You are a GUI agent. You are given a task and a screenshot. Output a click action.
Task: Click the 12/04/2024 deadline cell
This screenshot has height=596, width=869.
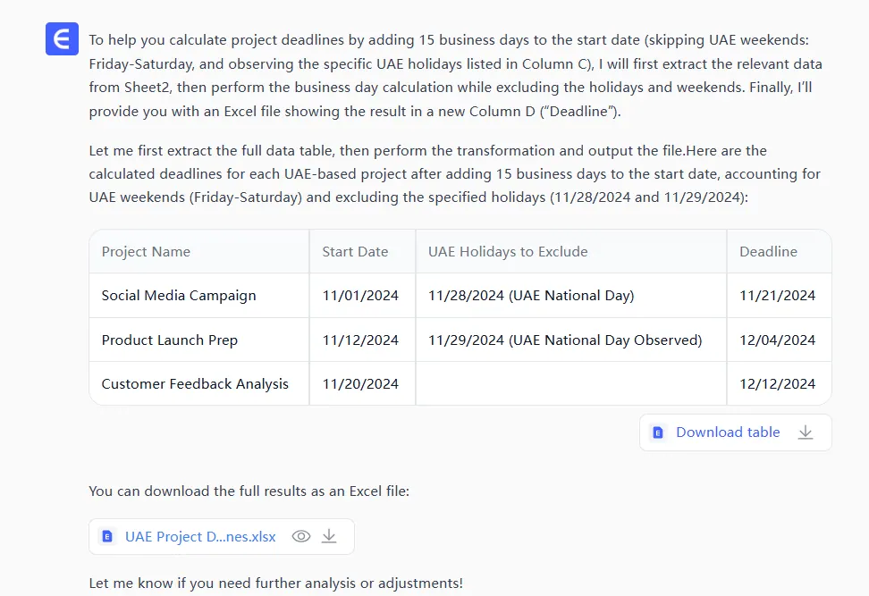[x=777, y=340]
